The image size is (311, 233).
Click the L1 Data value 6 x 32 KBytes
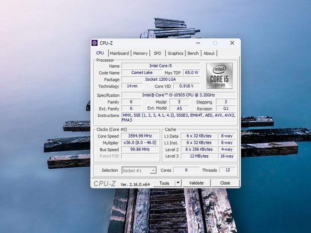(199, 136)
